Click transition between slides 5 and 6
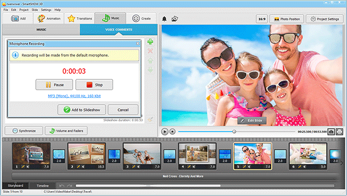 (280, 156)
